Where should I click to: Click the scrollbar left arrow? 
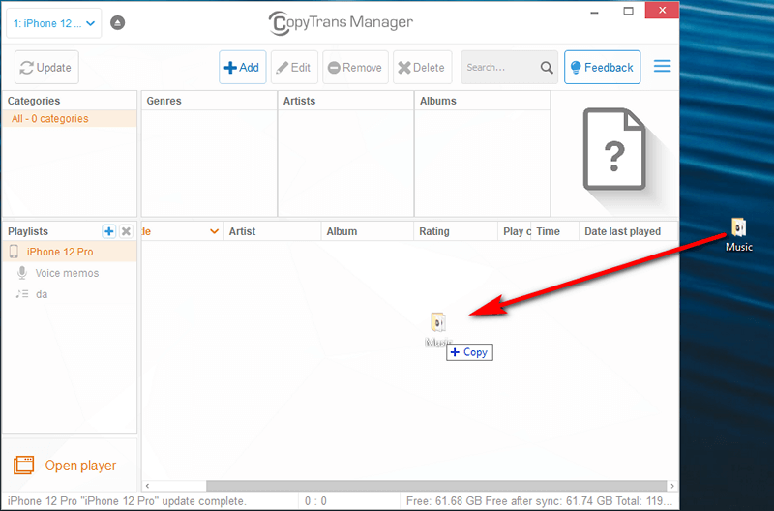coord(147,486)
